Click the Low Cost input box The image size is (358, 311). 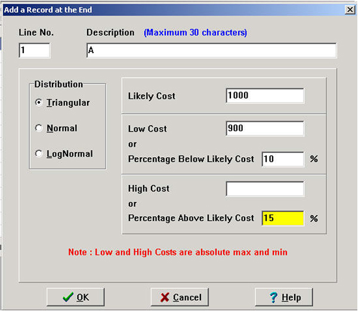coord(265,128)
